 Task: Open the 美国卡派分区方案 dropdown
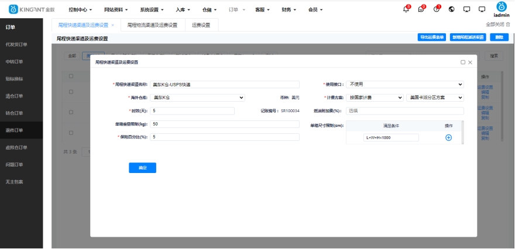pos(435,98)
